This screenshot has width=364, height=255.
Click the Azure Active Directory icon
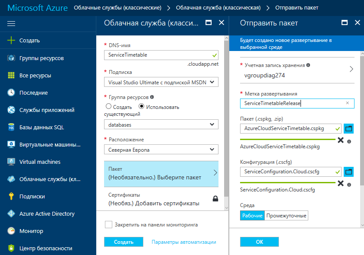tap(11, 214)
